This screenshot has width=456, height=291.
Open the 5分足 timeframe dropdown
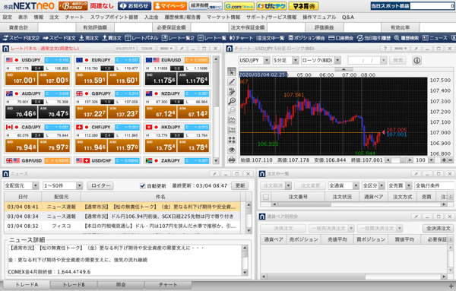(296, 61)
